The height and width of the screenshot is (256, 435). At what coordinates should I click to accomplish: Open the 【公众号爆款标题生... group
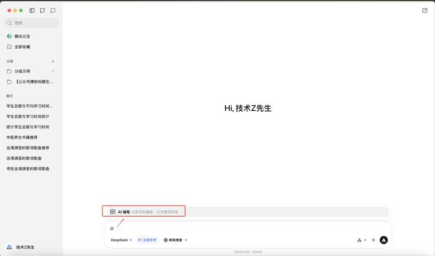[31, 82]
